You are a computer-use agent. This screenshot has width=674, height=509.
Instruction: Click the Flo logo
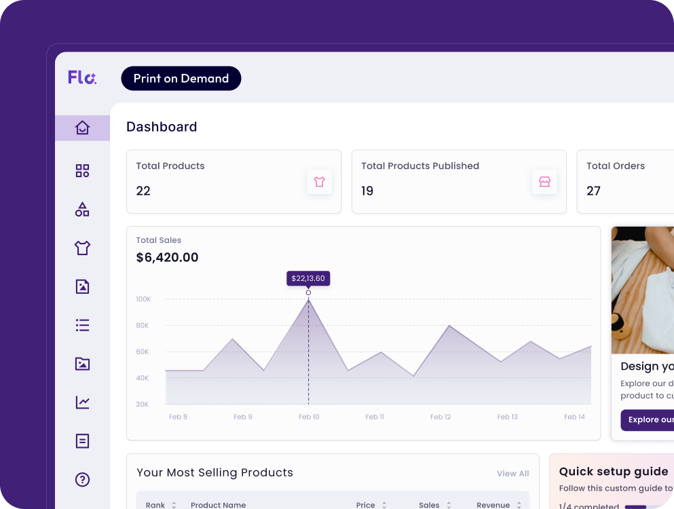[82, 78]
